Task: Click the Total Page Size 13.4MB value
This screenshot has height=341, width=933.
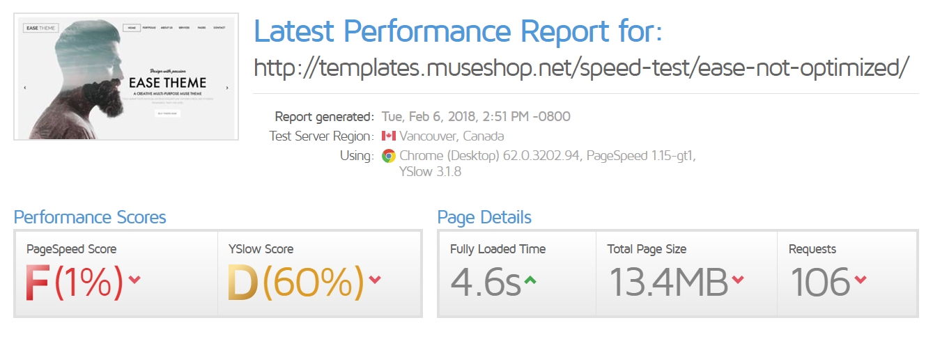Action: [668, 283]
